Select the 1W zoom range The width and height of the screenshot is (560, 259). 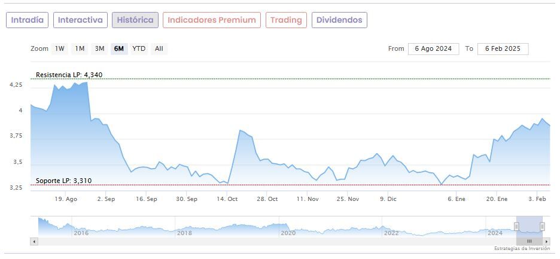click(x=60, y=48)
